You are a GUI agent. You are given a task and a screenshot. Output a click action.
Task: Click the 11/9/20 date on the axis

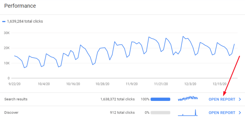click(132, 84)
